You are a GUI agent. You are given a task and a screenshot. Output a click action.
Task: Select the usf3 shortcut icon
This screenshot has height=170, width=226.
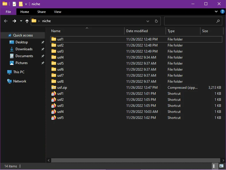click(x=53, y=106)
